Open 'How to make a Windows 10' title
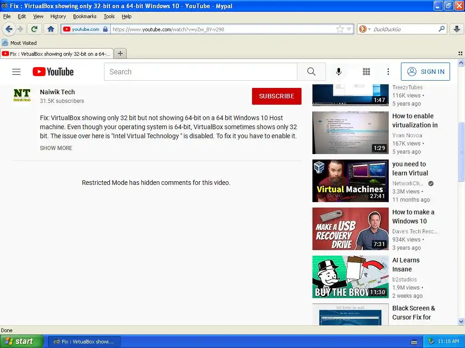Image resolution: width=465 pixels, height=348 pixels. pyautogui.click(x=413, y=216)
